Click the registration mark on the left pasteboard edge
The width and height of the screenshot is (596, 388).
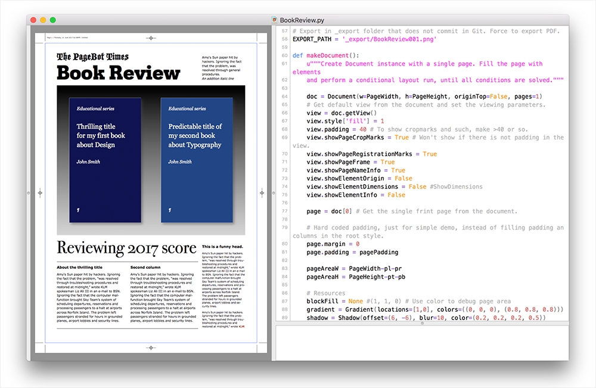(x=40, y=193)
